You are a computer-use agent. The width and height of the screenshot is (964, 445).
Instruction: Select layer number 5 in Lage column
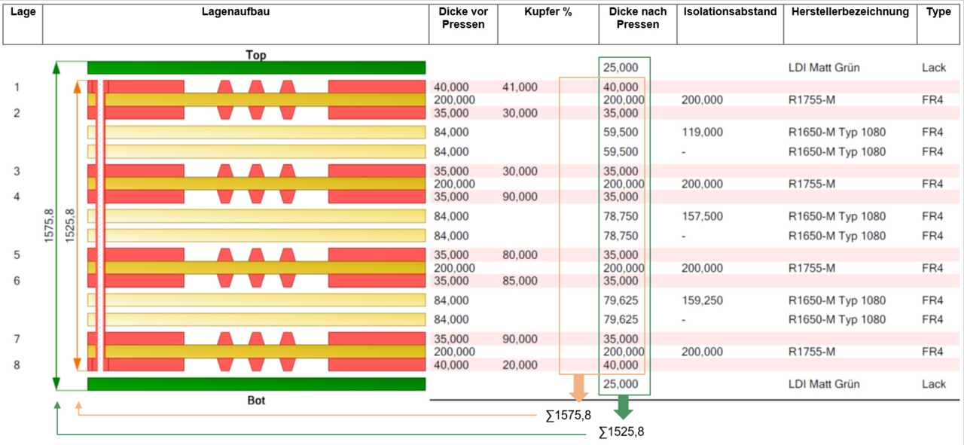[17, 255]
